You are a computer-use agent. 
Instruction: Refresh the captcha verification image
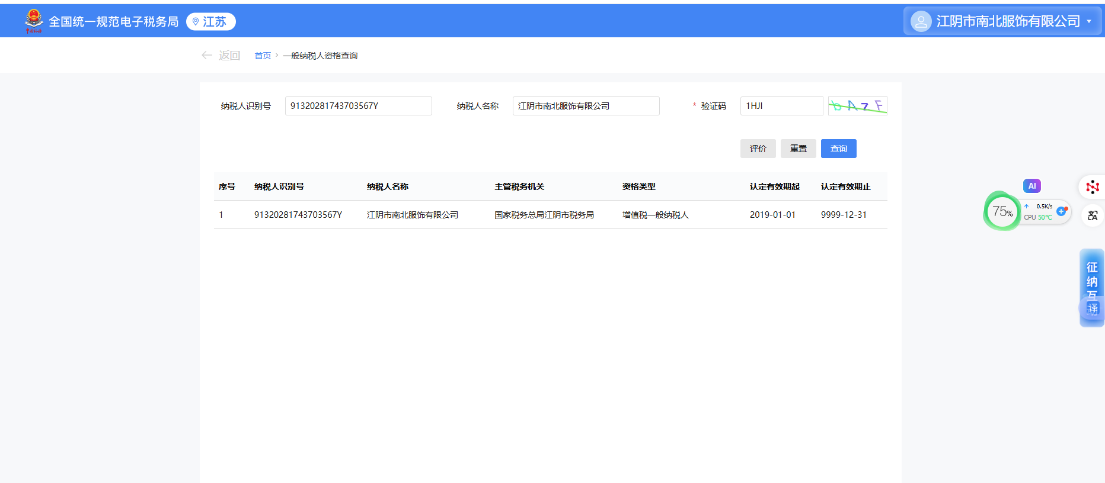click(857, 106)
